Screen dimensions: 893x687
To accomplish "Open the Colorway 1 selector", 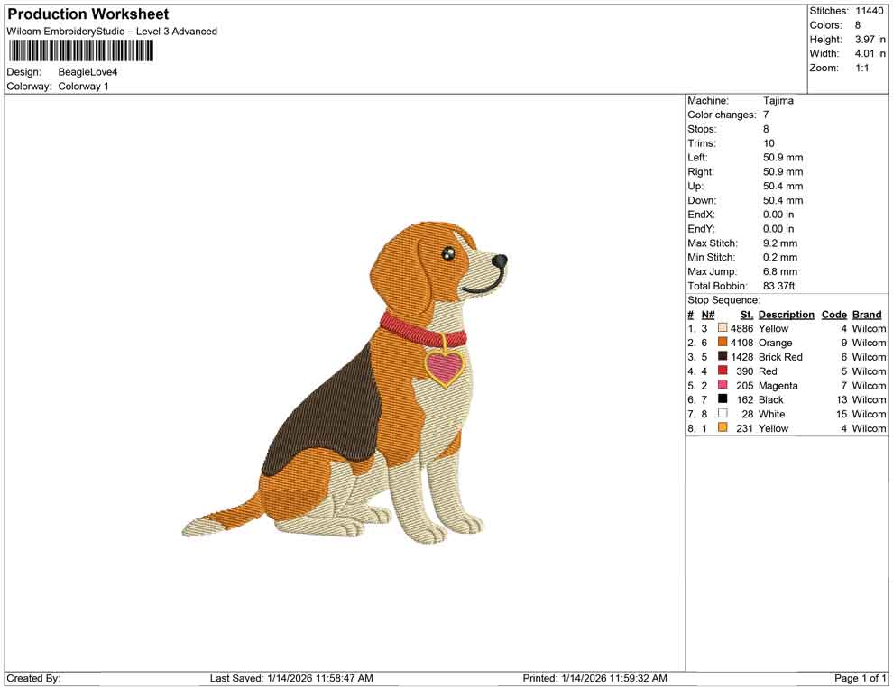I will coord(85,87).
